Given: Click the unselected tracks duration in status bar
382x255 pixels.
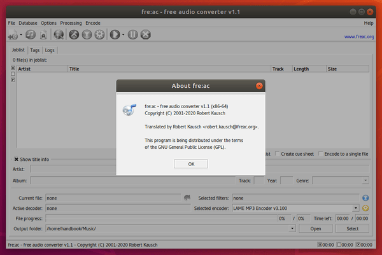Looking at the screenshot, I should tap(345, 245).
